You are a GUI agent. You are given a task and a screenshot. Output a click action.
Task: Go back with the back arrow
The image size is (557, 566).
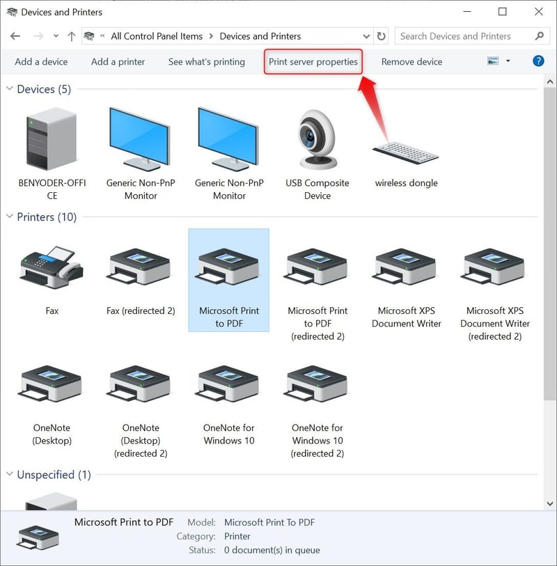click(15, 36)
